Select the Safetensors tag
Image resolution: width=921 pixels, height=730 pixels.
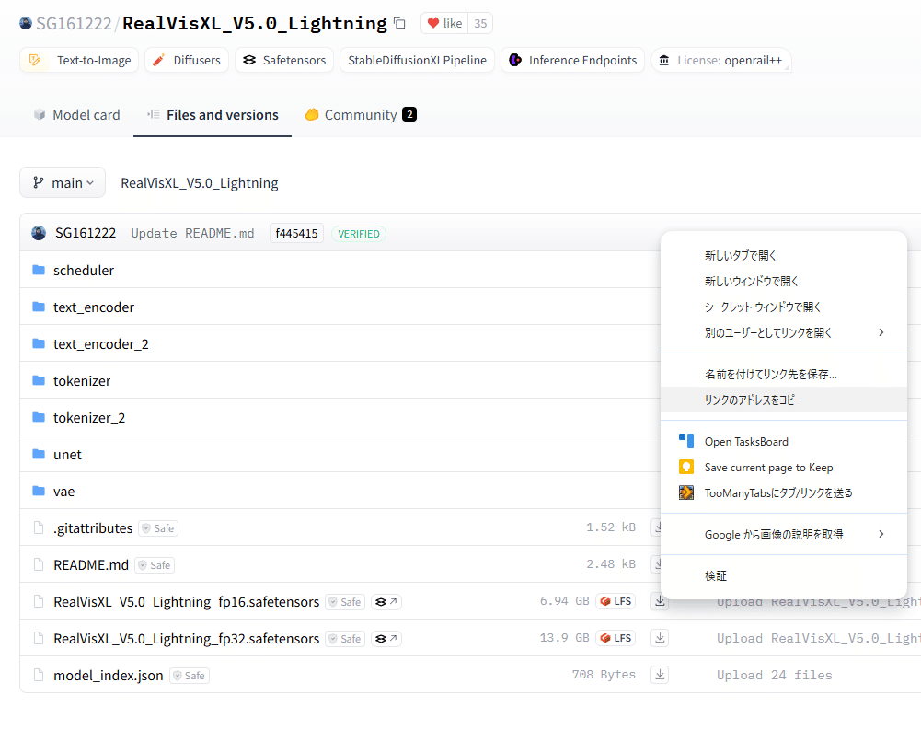coord(284,60)
